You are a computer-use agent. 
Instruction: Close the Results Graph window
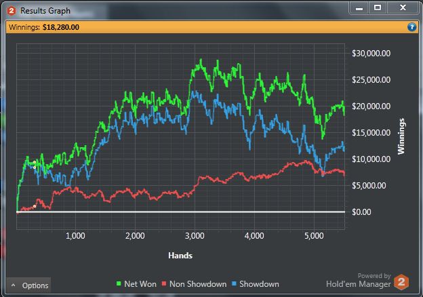403,8
